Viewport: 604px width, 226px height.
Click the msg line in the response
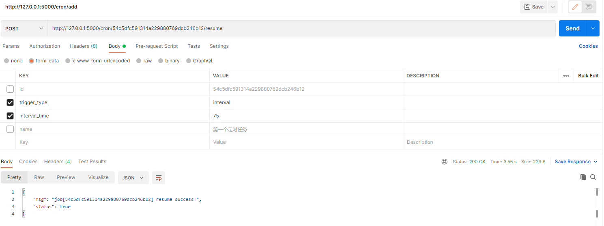(117, 199)
